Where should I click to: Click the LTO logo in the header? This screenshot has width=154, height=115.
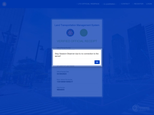[4, 4]
